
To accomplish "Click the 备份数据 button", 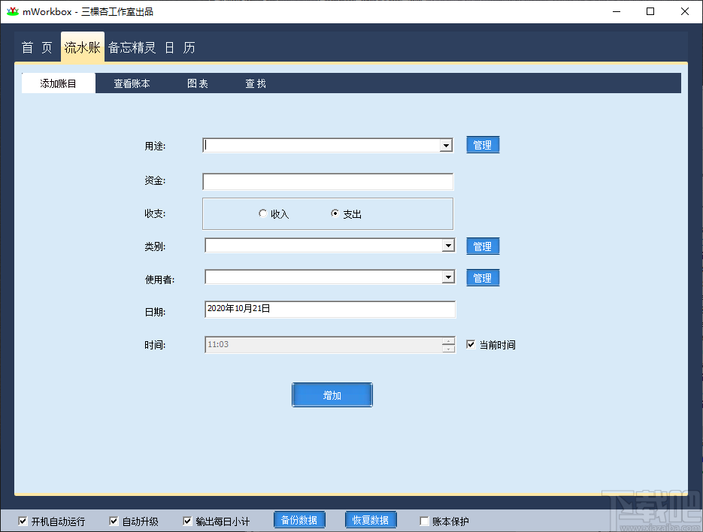I will 299,519.
